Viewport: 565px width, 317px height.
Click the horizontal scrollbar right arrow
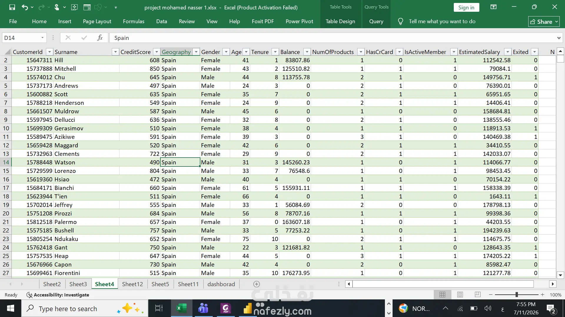coord(553,284)
